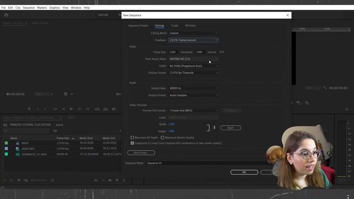Sort by the Name column header

tap(14, 138)
